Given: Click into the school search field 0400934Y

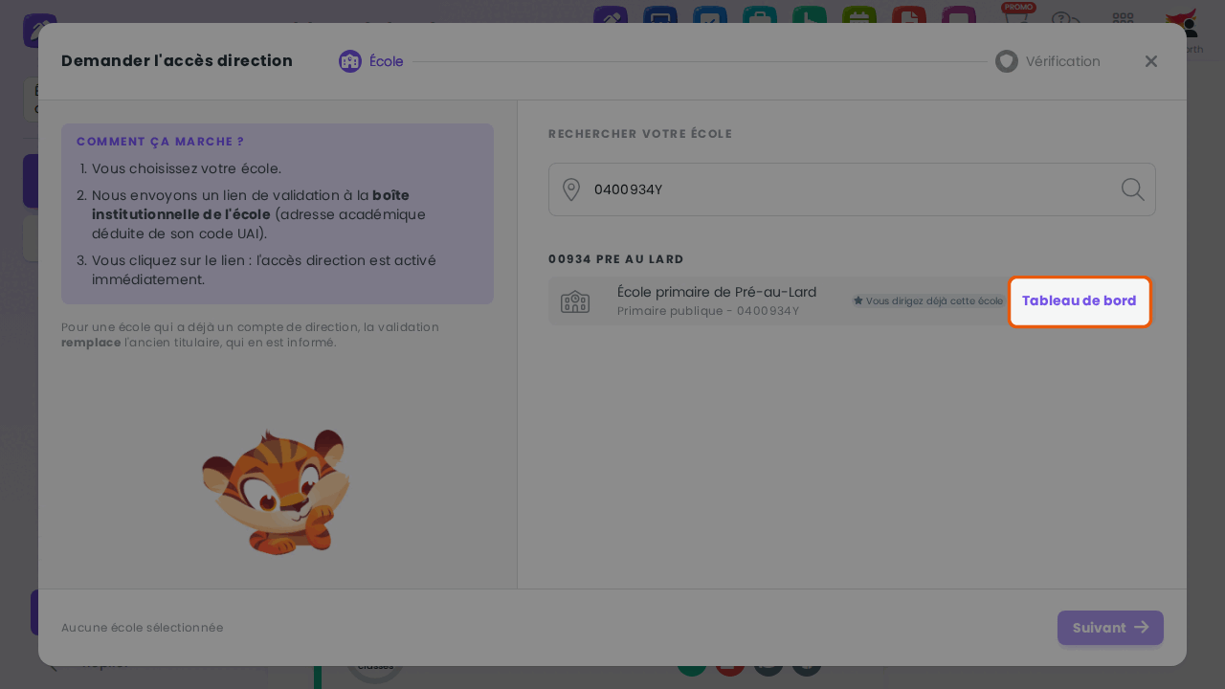Looking at the screenshot, I should (x=852, y=189).
